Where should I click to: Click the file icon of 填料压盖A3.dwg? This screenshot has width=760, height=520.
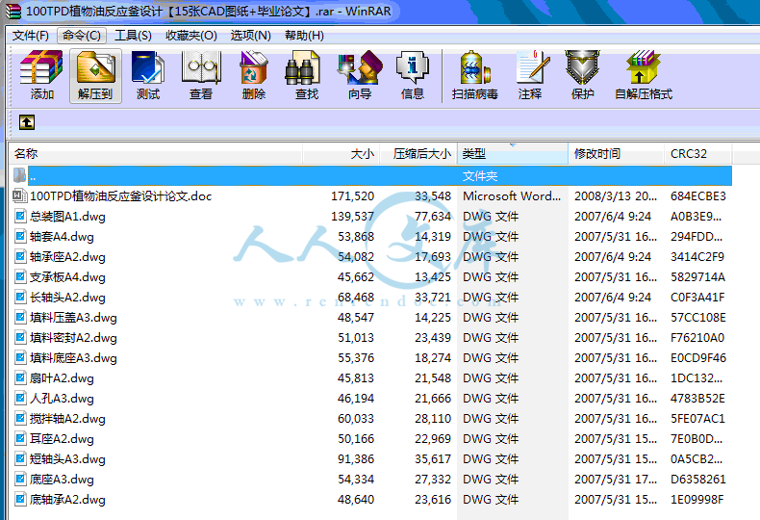[x=20, y=317]
